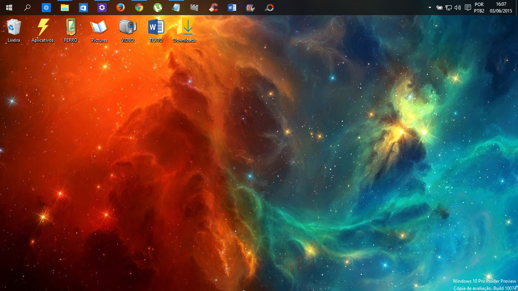518x291 pixels.
Task: Open the Windows Store taskbar icon
Action: click(83, 8)
